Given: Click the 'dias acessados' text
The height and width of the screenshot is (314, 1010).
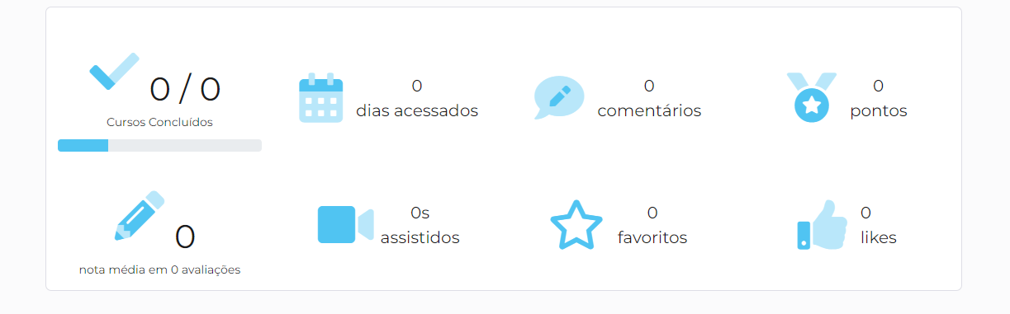Looking at the screenshot, I should click(417, 110).
